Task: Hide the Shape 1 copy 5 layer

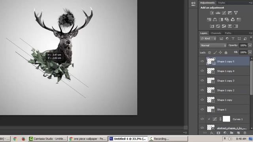Action: [x=202, y=61]
